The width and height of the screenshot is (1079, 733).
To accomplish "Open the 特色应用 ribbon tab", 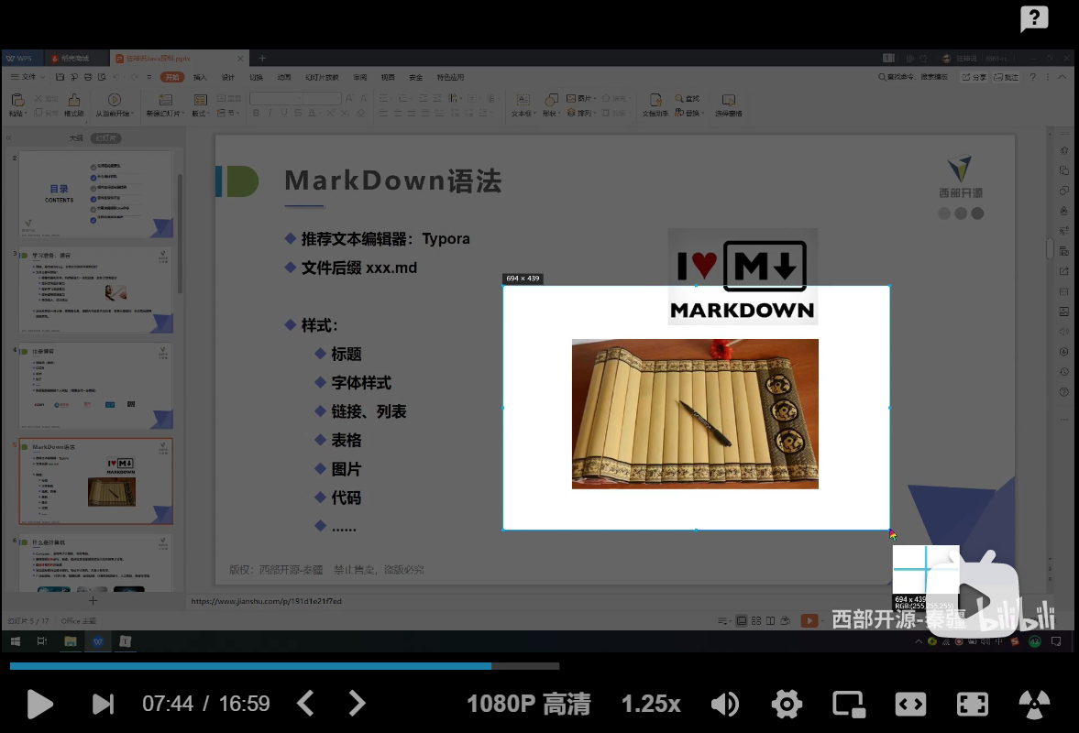I will click(450, 77).
